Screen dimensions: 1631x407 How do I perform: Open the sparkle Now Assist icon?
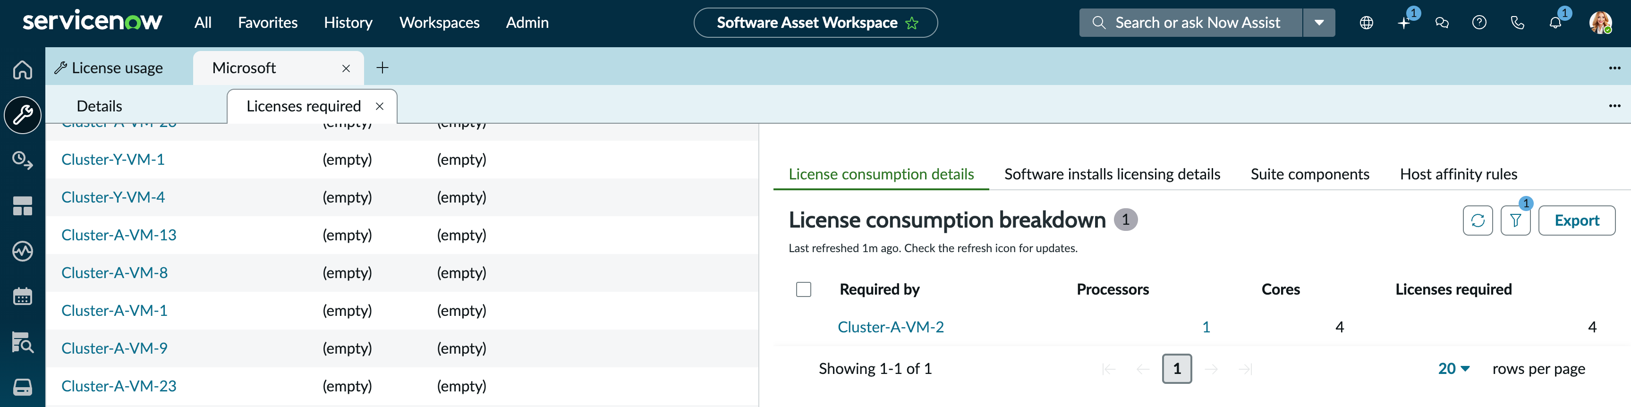[x=1404, y=23]
